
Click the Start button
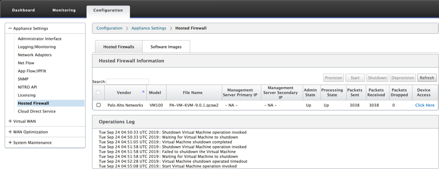(x=355, y=78)
